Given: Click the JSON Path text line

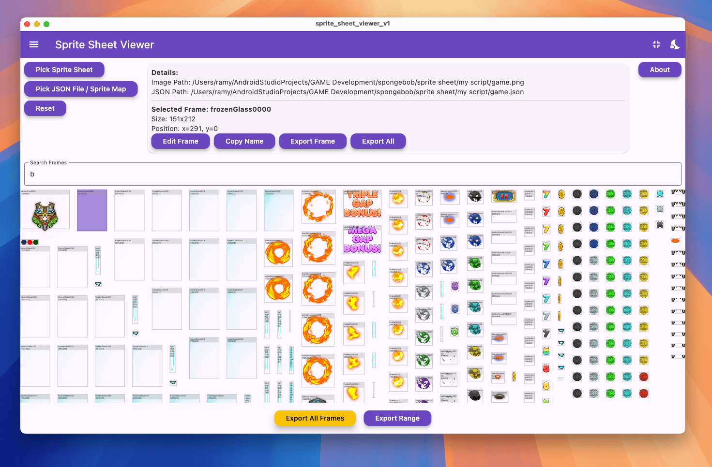Looking at the screenshot, I should 337,92.
